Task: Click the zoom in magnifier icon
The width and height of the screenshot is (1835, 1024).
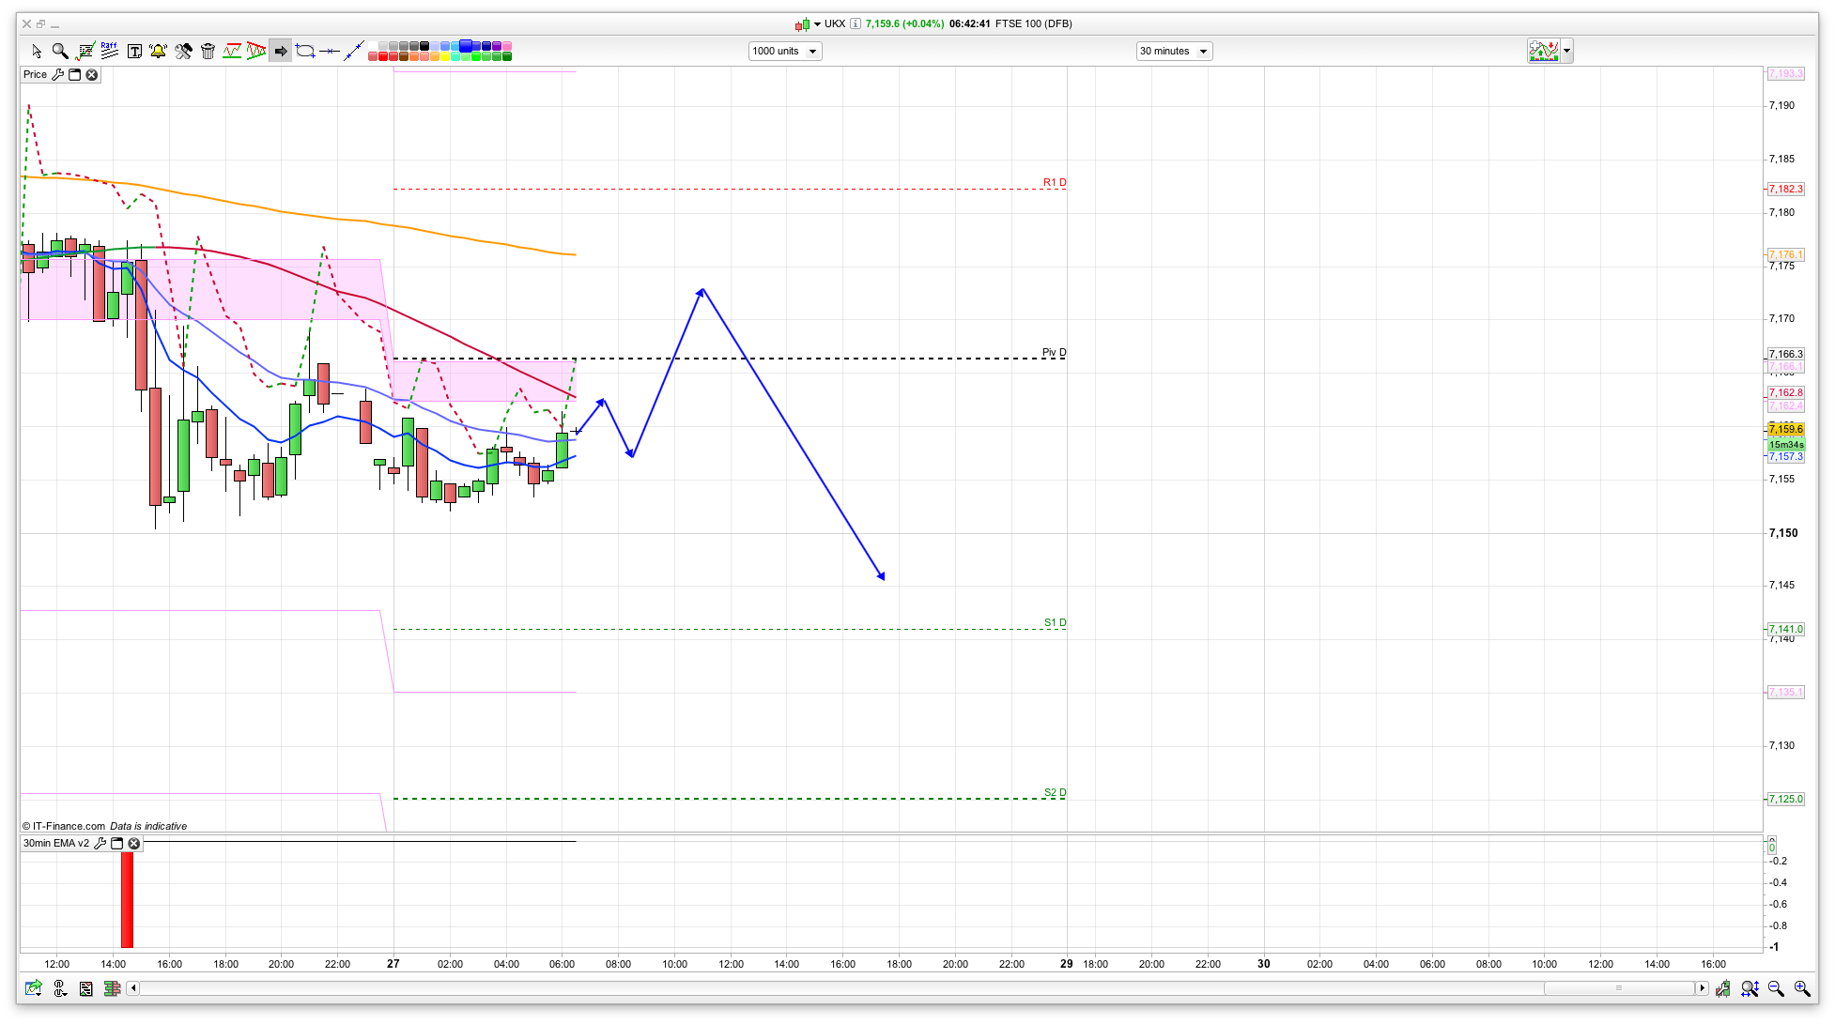Action: coord(1801,988)
